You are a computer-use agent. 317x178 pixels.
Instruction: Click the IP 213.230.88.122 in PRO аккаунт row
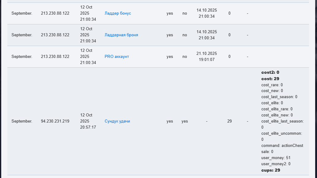[55, 56]
